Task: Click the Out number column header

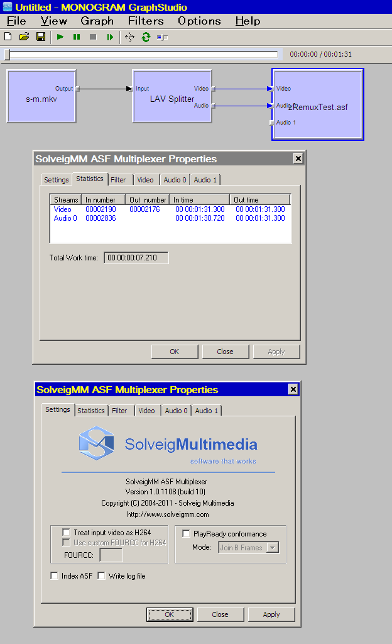Action: click(147, 199)
